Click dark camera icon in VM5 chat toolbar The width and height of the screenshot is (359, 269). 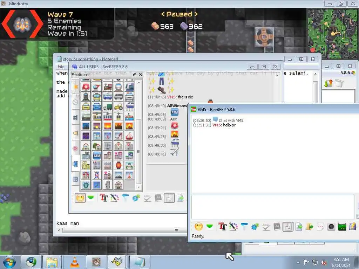331,227
